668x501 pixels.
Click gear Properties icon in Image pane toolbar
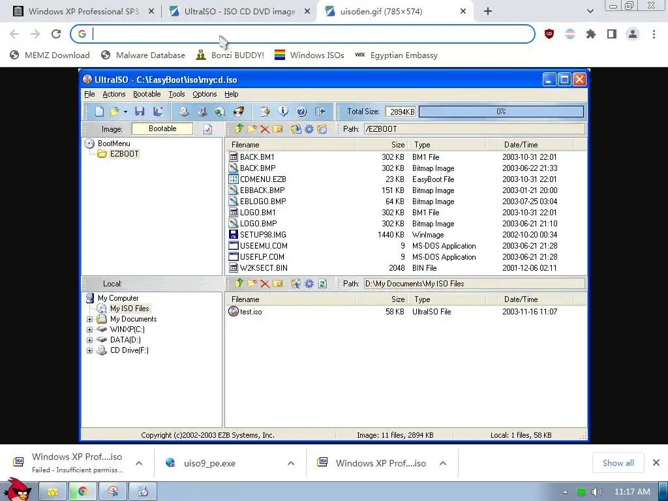click(x=309, y=129)
